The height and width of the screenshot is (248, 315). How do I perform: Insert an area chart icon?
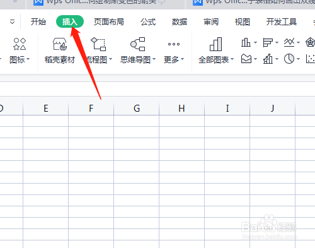point(246,59)
